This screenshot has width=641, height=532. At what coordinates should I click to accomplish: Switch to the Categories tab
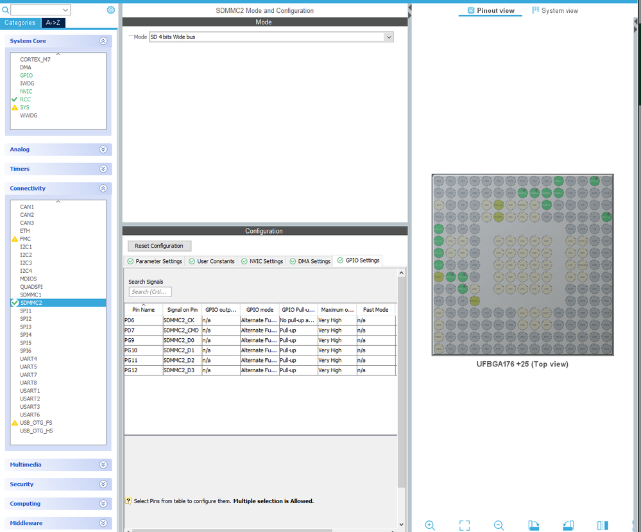20,23
